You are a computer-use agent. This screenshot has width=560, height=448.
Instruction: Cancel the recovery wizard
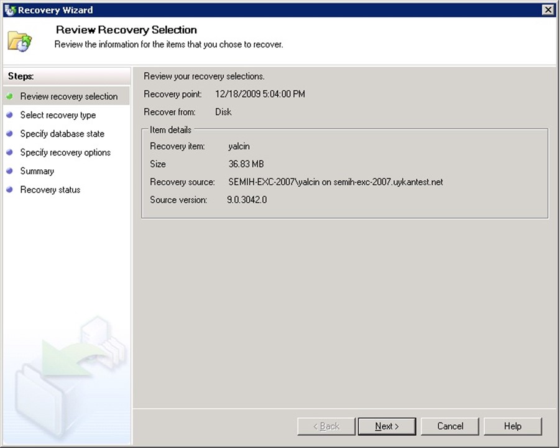point(450,426)
